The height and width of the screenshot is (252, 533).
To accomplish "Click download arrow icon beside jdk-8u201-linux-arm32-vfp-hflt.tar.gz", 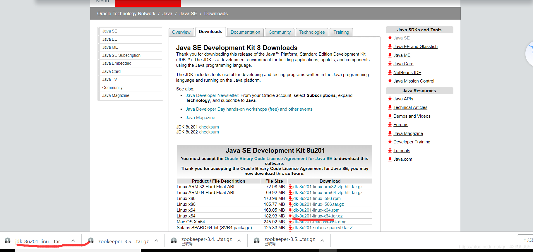I will pyautogui.click(x=290, y=187).
